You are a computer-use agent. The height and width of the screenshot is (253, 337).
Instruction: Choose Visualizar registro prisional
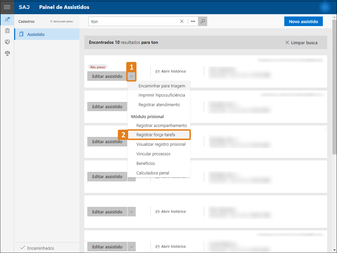(159, 144)
